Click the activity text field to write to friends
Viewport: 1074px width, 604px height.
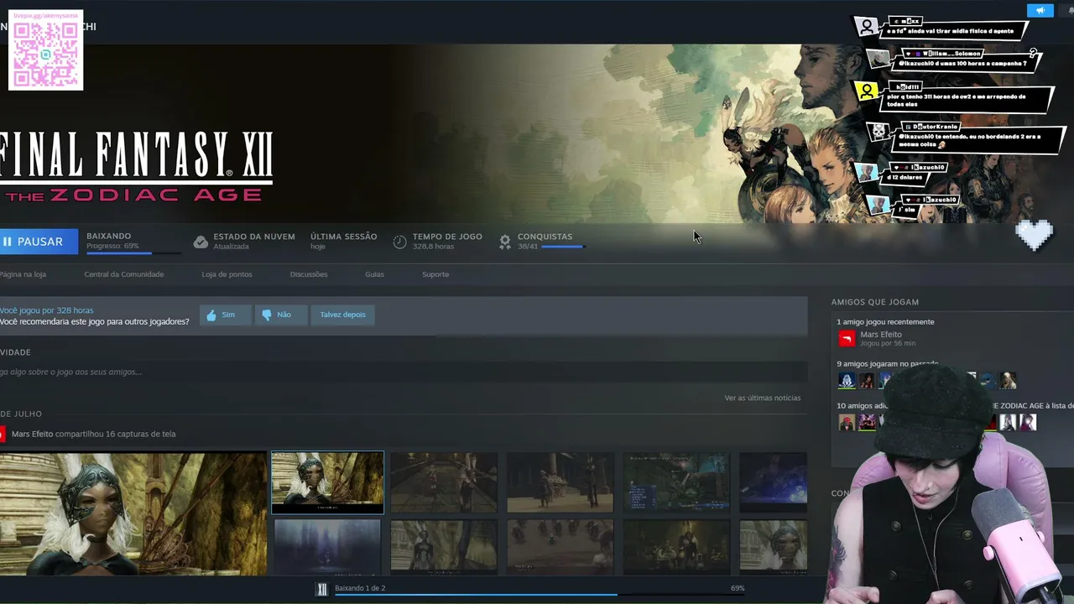pos(404,372)
